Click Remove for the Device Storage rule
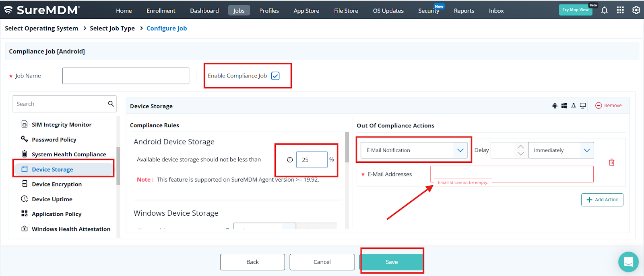 click(609, 106)
